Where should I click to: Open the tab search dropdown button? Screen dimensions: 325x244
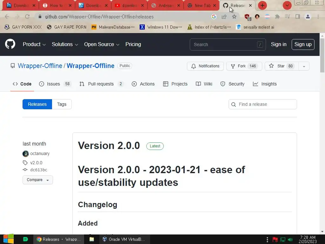point(287,5)
